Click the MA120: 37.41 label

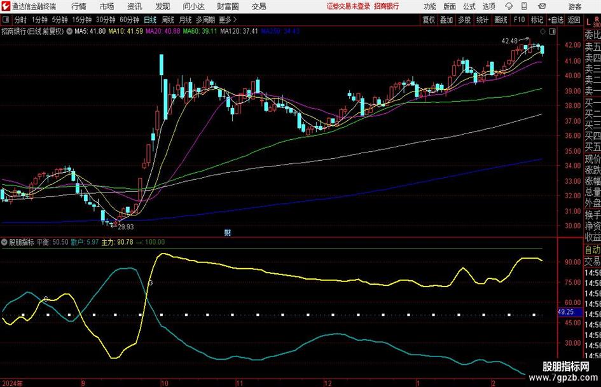(239, 31)
